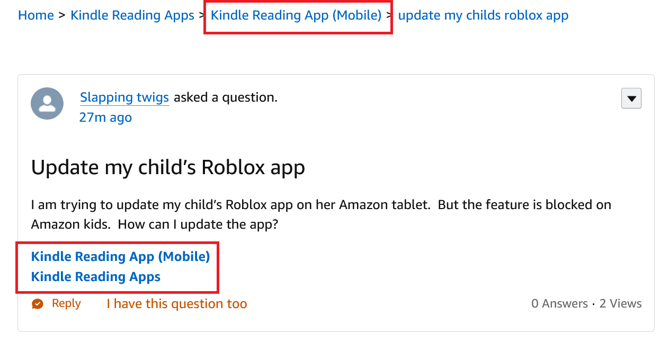669x343 pixels.
Task: View the Slapping twigs user profile link
Action: click(124, 97)
